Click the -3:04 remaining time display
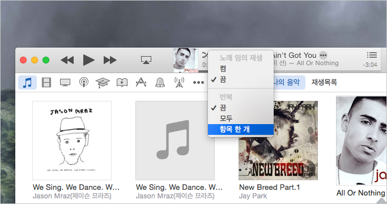387x204 pixels. (x=370, y=65)
